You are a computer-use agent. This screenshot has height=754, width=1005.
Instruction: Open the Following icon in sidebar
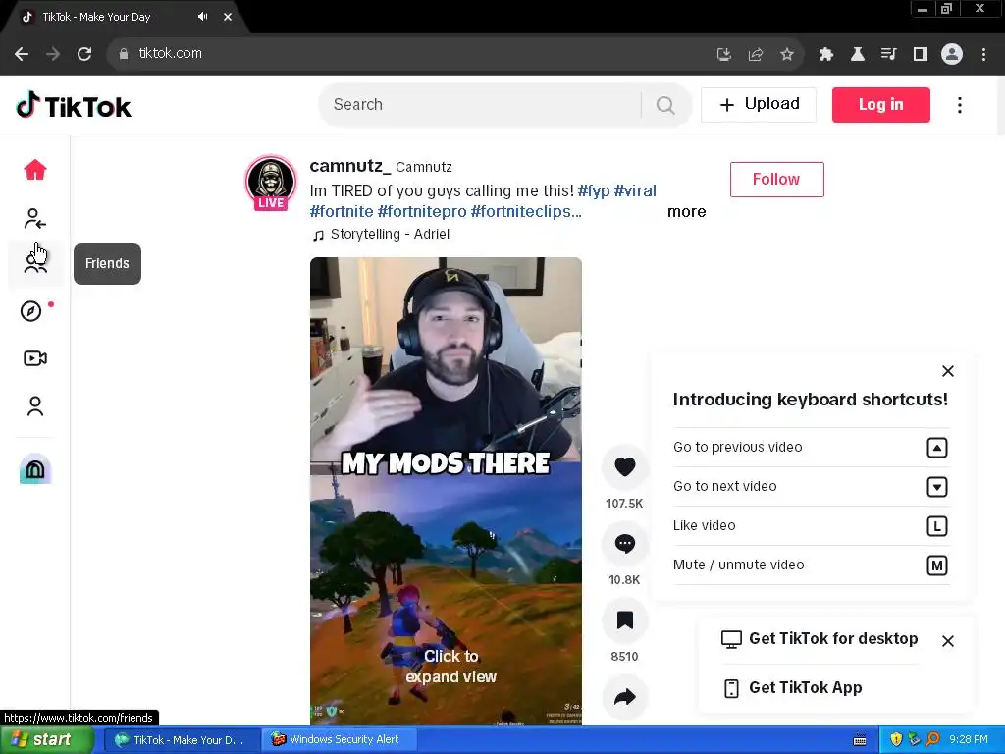[x=34, y=219]
